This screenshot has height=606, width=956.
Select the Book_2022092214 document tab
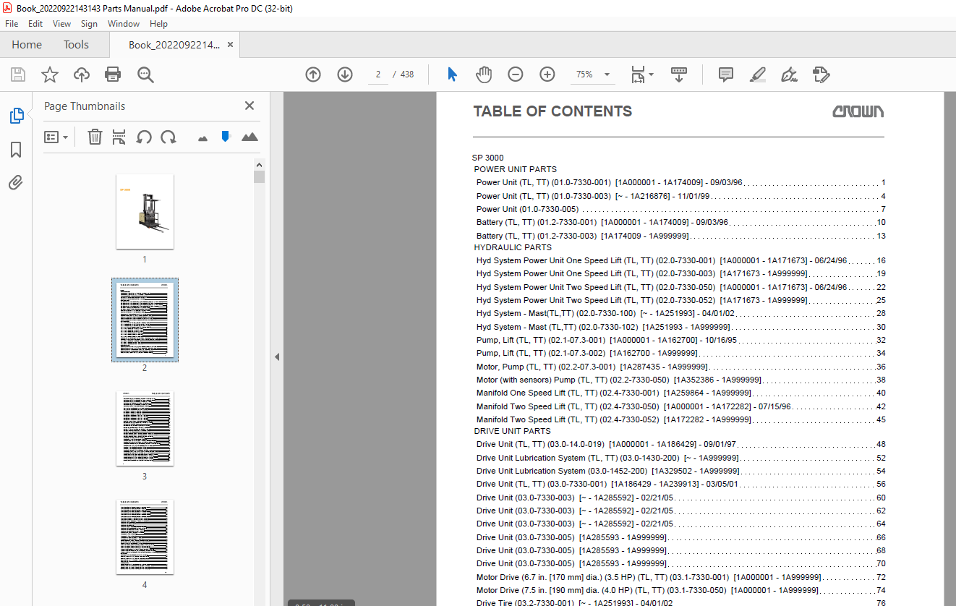coord(174,45)
